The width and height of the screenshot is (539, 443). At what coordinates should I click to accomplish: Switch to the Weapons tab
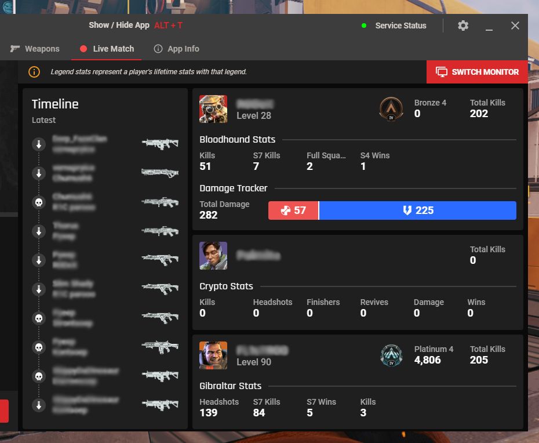(35, 49)
